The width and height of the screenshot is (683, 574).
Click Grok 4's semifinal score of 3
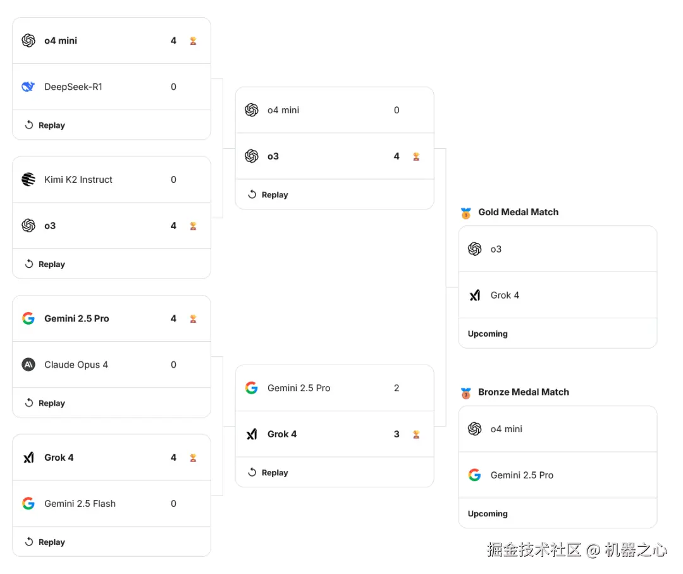(397, 434)
